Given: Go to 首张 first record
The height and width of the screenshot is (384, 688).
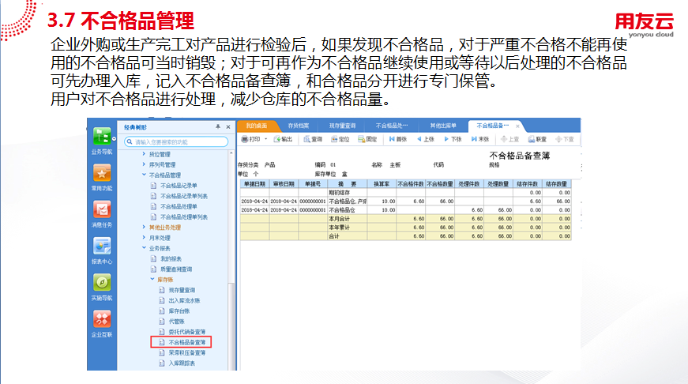Looking at the screenshot, I should (397, 139).
